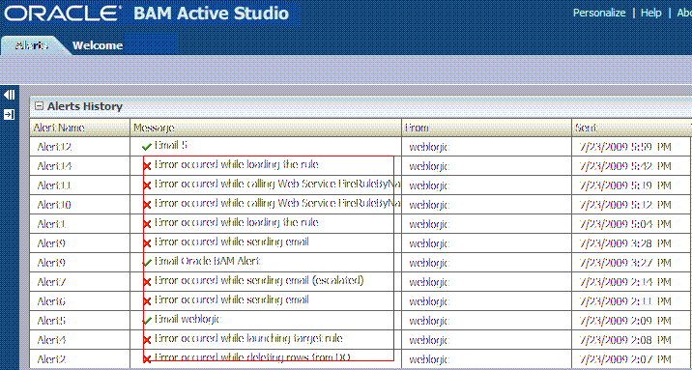Click the 'Email Oracle BAM Alert' message
The height and width of the screenshot is (370, 692).
point(208,261)
